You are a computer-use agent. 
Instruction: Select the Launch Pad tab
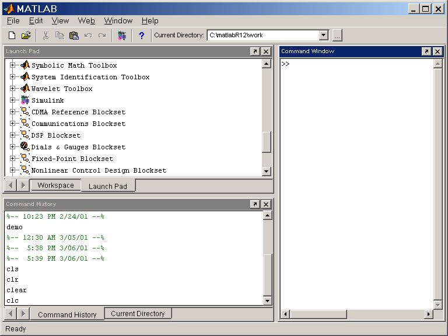[108, 186]
